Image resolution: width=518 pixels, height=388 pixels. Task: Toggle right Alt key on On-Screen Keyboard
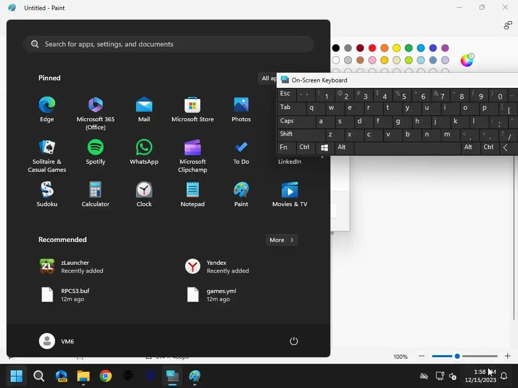click(x=470, y=148)
